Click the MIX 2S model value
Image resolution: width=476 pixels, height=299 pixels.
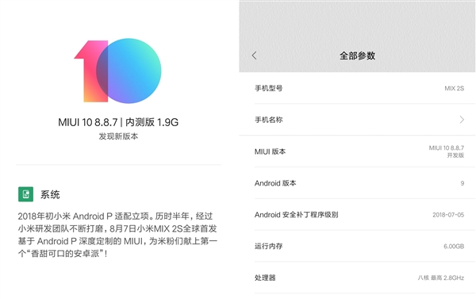454,88
